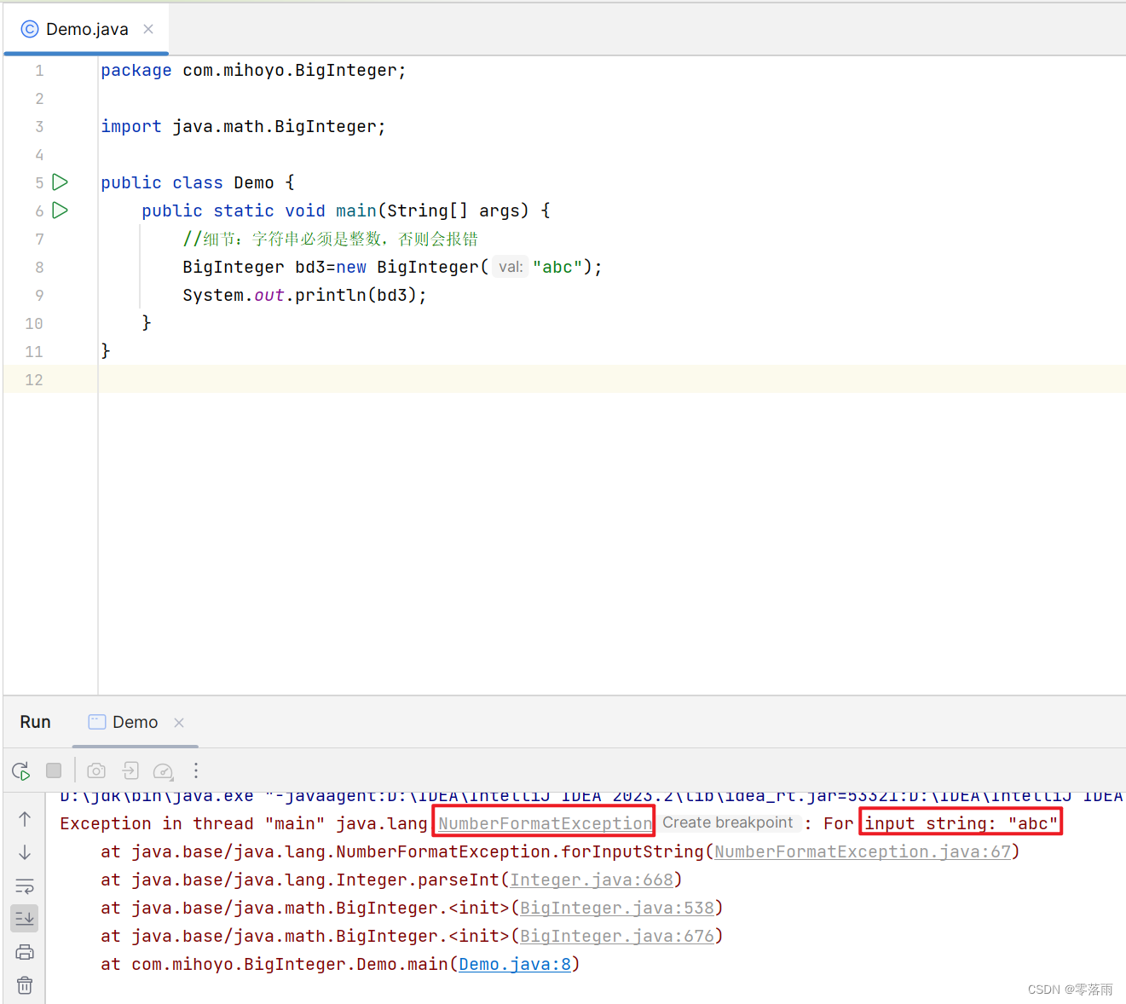This screenshot has height=1004, width=1126.
Task: Click the run arrow next to main method
Action: pos(59,211)
